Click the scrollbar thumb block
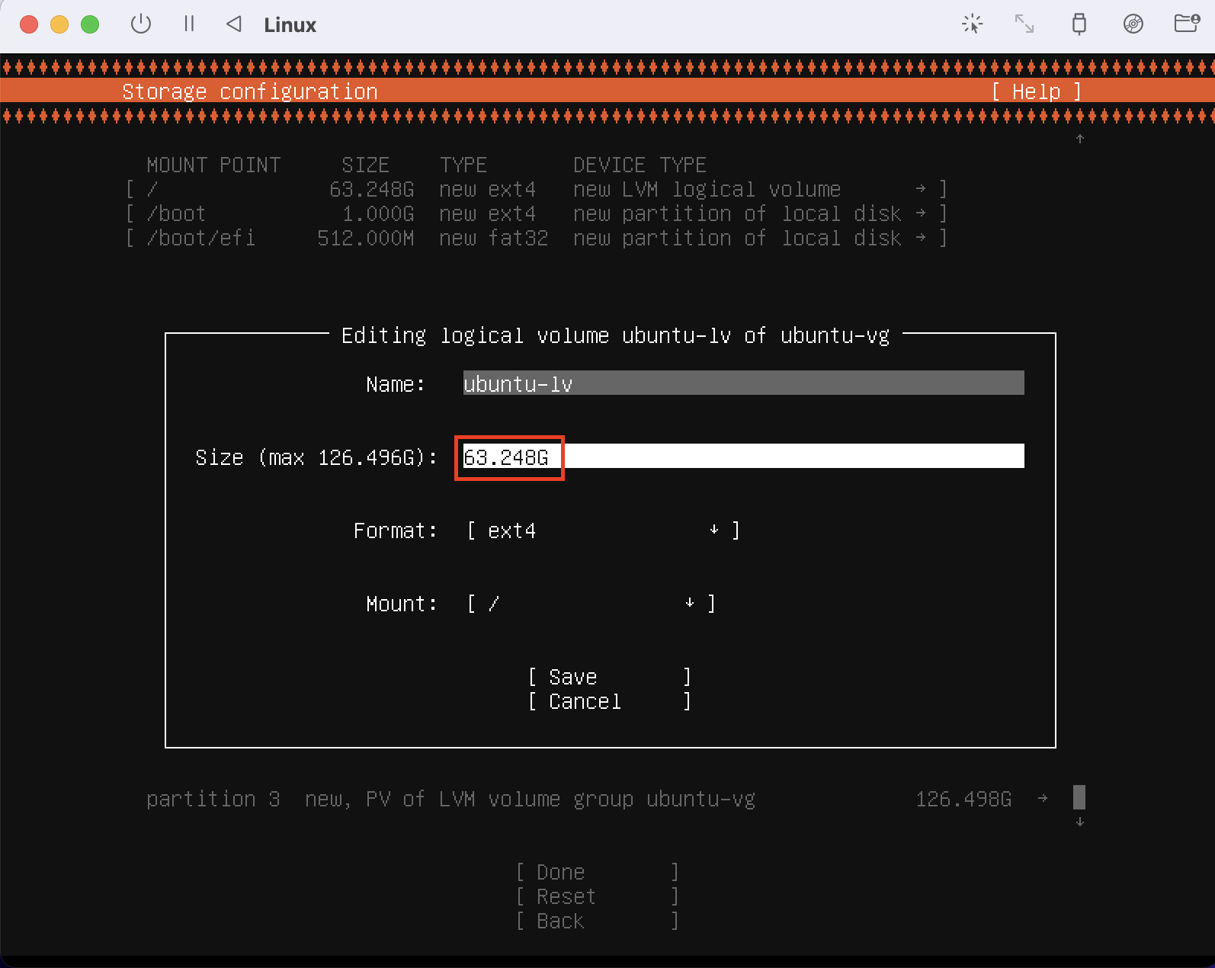The image size is (1215, 968). [1079, 797]
